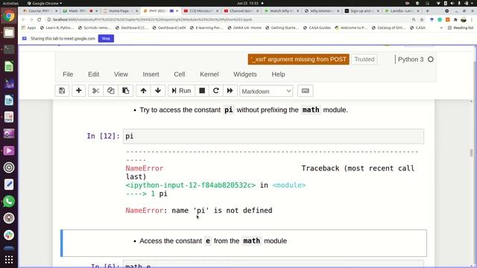The width and height of the screenshot is (477, 268).
Task: Open Slack in the dock
Action: tap(9, 235)
